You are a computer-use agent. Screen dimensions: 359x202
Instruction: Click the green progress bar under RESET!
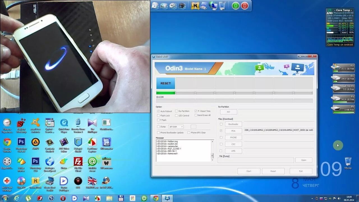(x=166, y=93)
